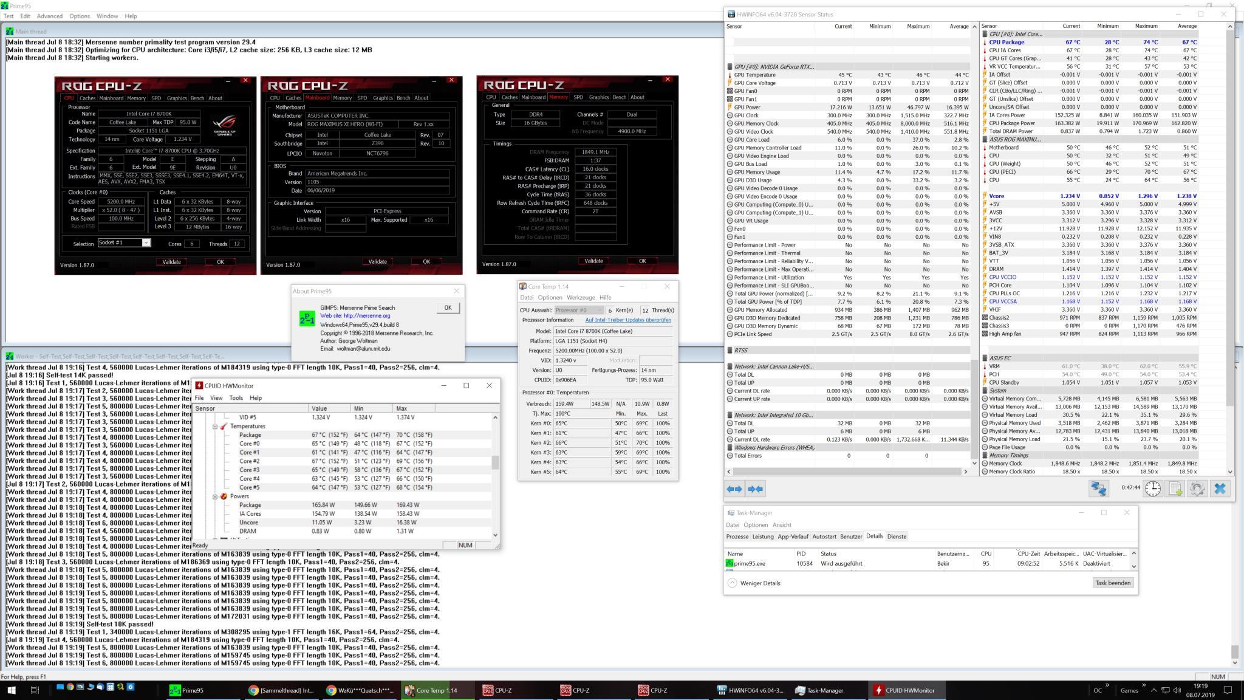
Task: Expand Games toolbar chevron on taskbar
Action: tap(1144, 687)
